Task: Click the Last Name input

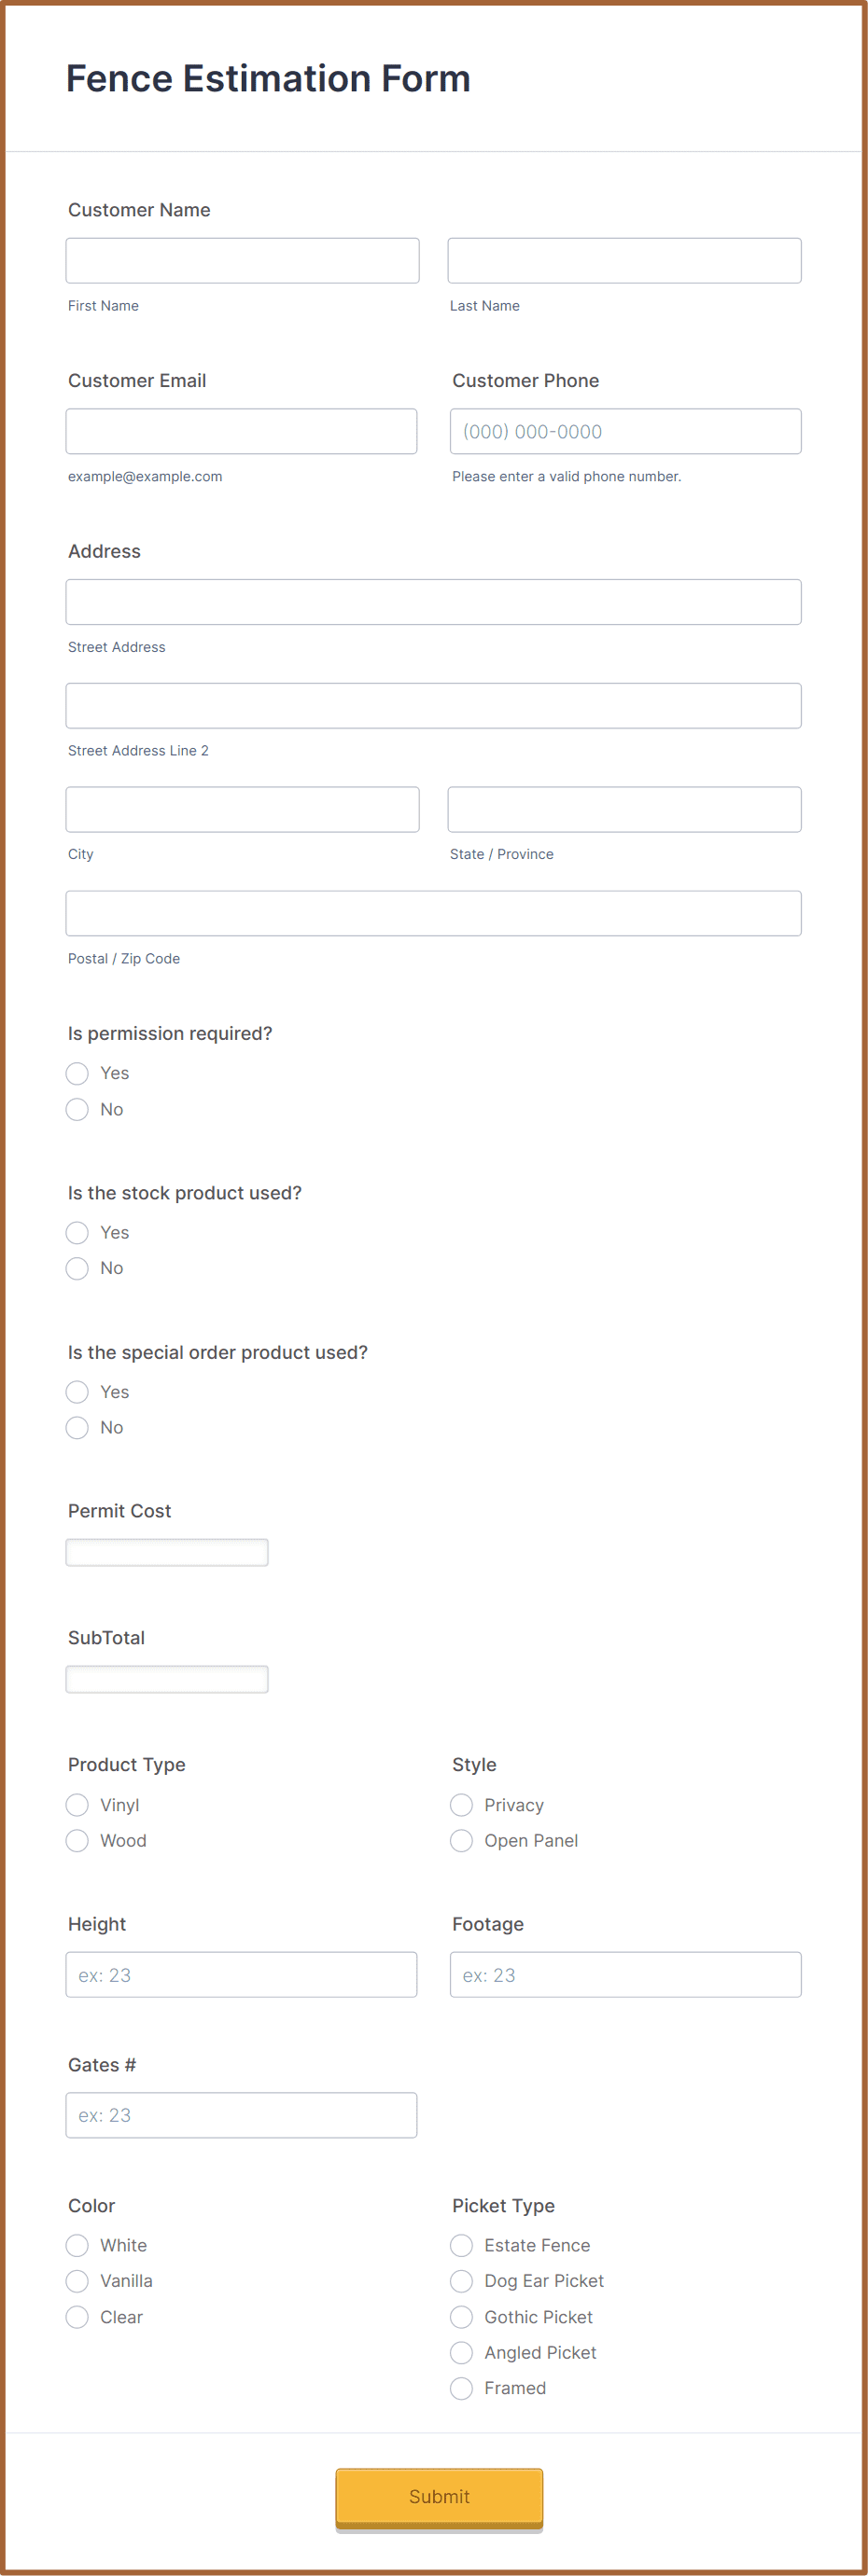Action: [x=624, y=260]
